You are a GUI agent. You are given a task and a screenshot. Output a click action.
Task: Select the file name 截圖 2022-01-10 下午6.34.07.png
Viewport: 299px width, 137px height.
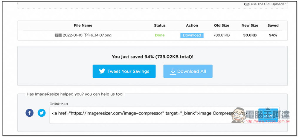[x=83, y=35]
